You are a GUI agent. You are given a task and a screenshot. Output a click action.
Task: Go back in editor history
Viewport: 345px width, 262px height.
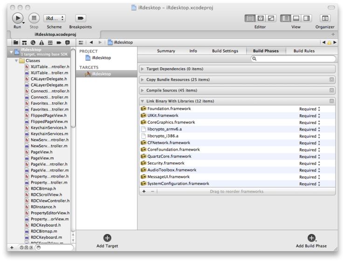click(91, 42)
